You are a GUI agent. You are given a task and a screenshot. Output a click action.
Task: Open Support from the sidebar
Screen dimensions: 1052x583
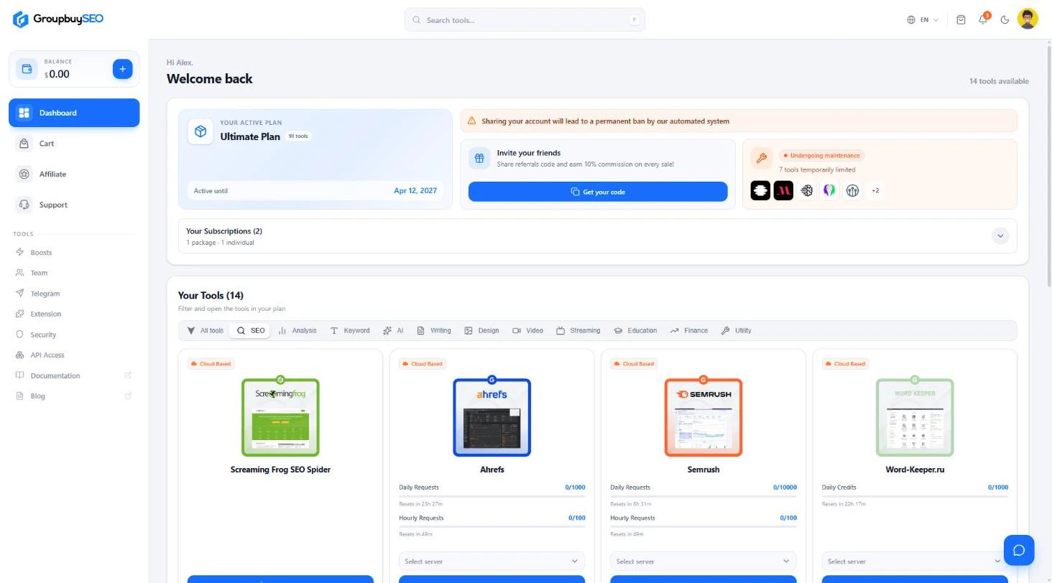(x=74, y=205)
